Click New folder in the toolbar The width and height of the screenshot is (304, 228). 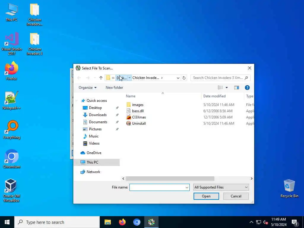[114, 88]
